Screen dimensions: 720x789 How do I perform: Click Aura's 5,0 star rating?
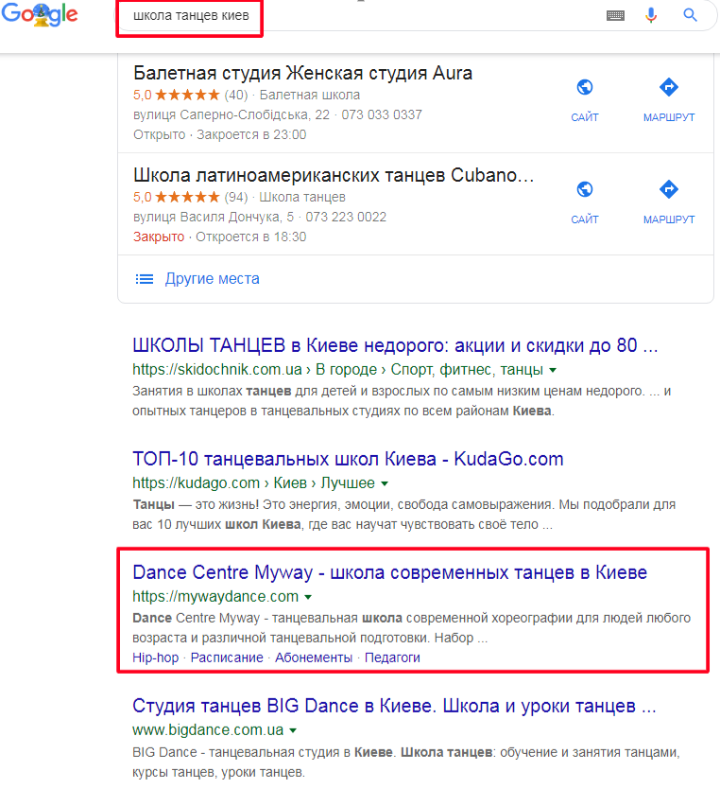tap(177, 95)
